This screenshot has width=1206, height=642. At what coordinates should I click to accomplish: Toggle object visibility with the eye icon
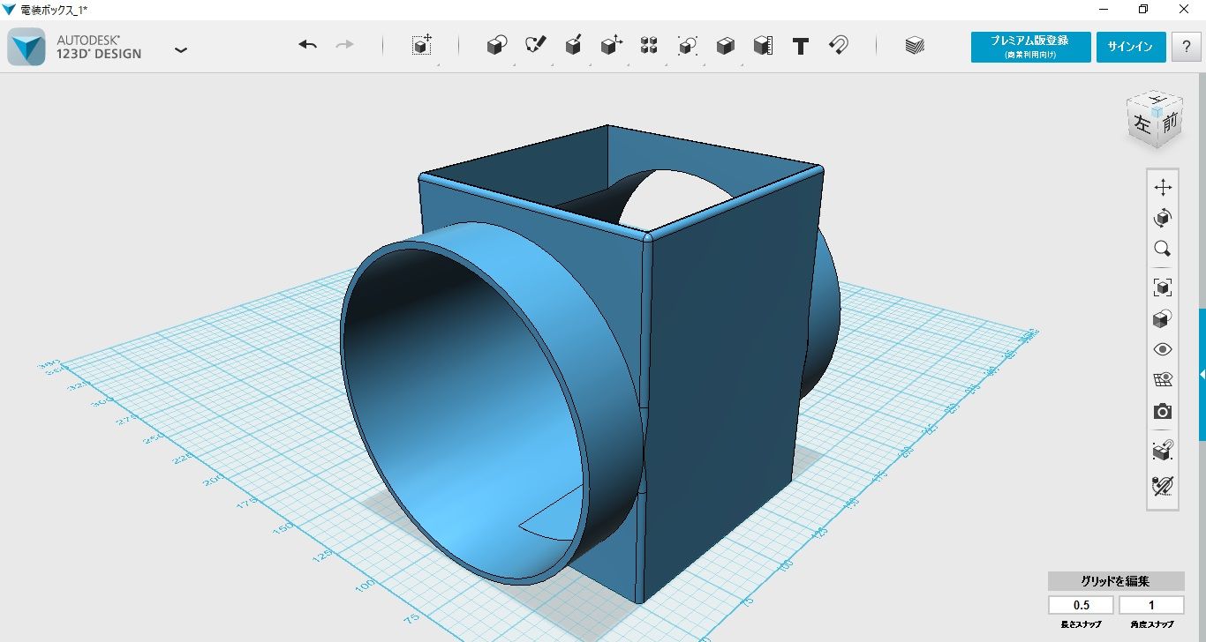click(1162, 349)
